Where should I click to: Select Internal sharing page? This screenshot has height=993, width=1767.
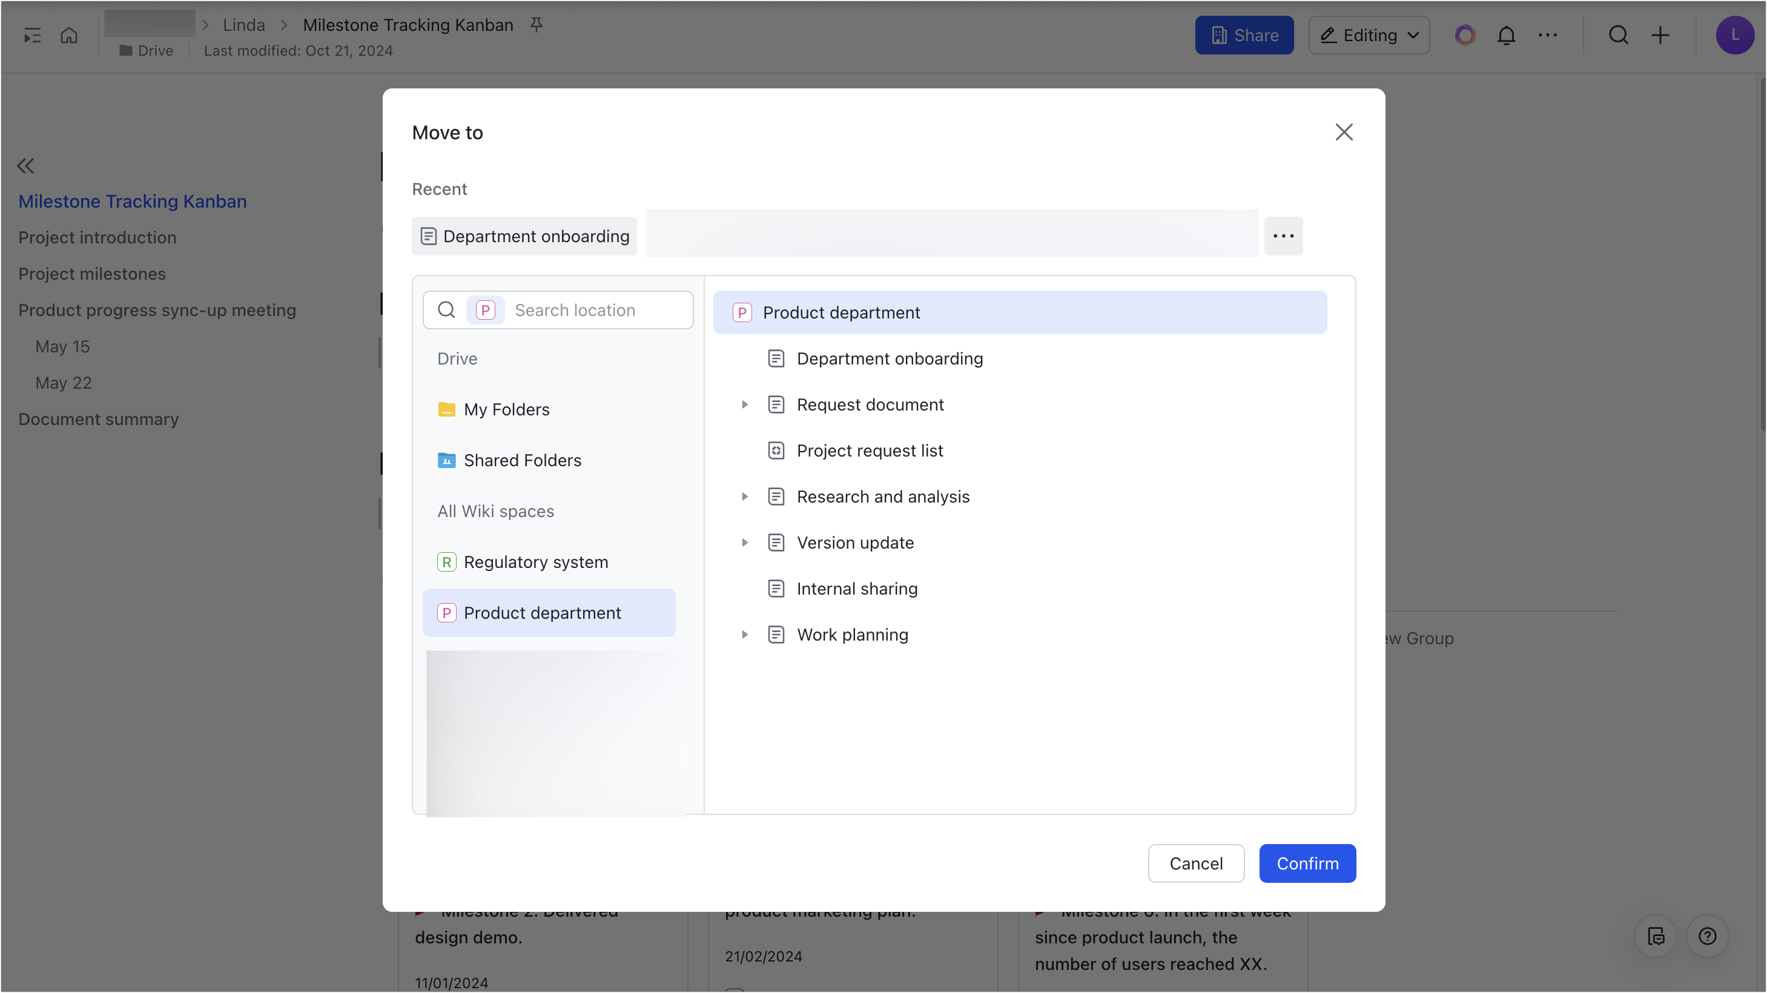(x=857, y=589)
